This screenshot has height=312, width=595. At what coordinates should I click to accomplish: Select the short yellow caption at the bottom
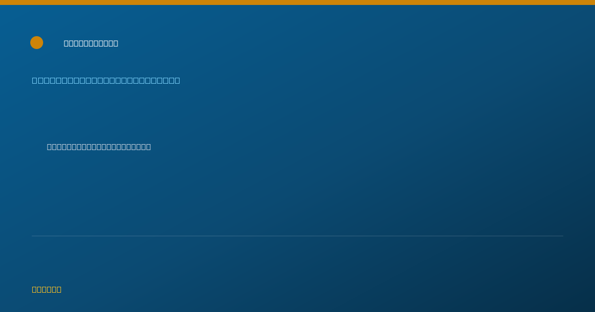point(47,289)
